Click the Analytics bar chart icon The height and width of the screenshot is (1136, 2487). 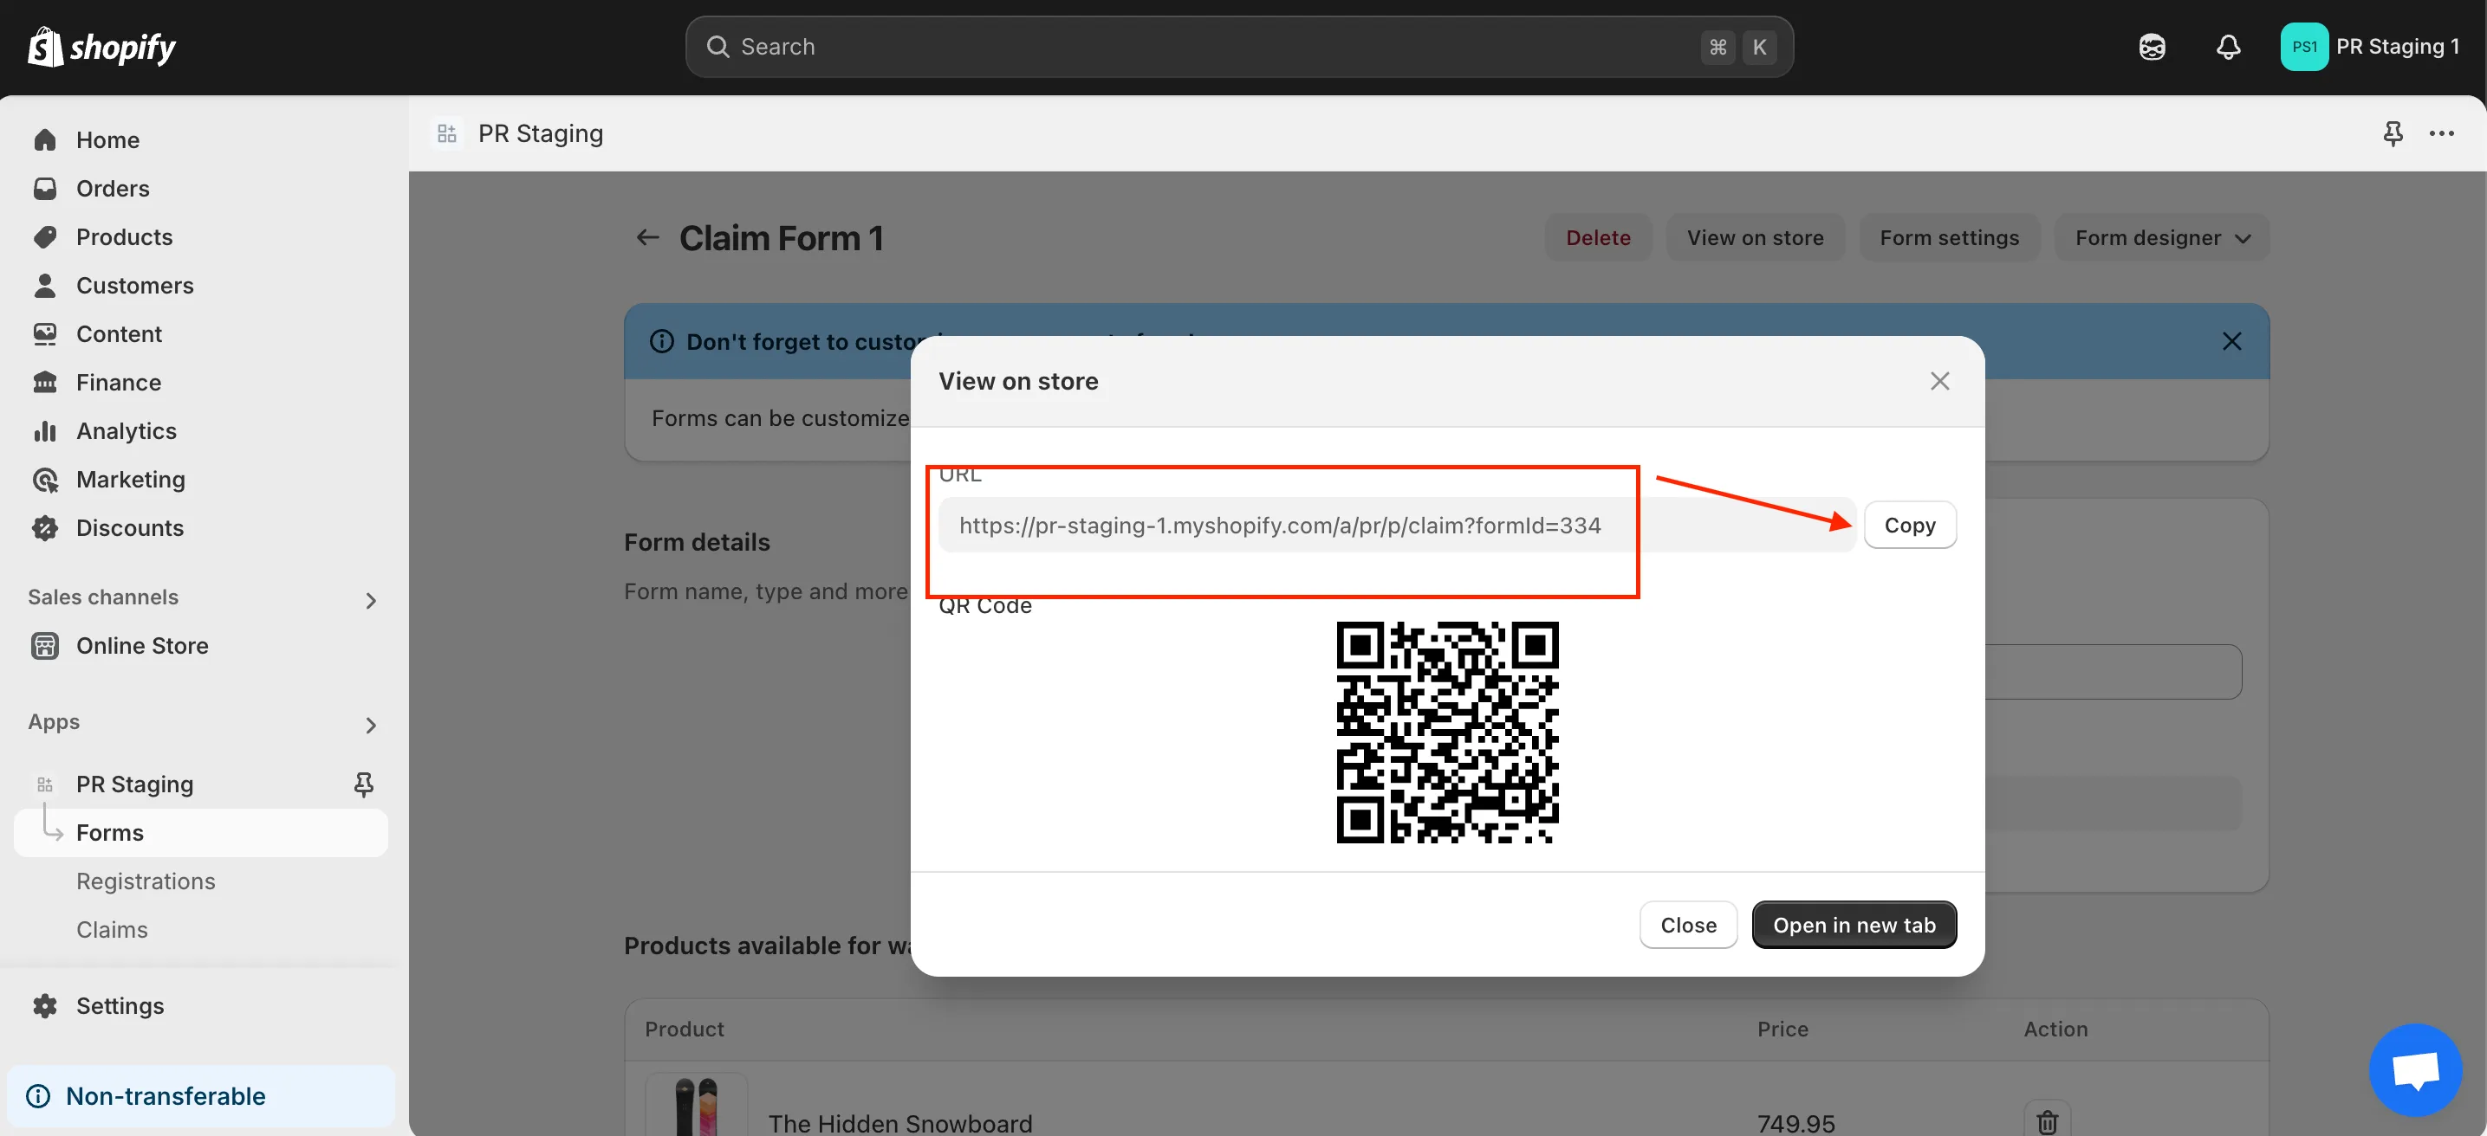pos(44,430)
